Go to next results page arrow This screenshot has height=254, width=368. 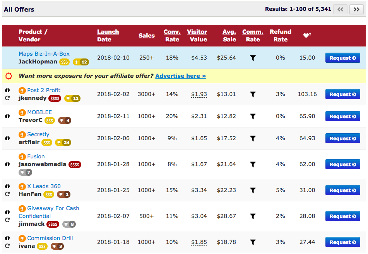point(356,9)
